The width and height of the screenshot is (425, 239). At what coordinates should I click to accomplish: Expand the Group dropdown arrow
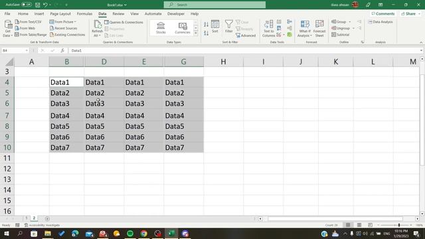[x=350, y=22]
